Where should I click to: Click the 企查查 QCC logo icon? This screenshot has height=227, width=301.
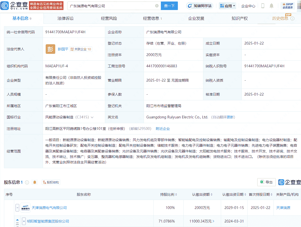[x=4, y=5]
